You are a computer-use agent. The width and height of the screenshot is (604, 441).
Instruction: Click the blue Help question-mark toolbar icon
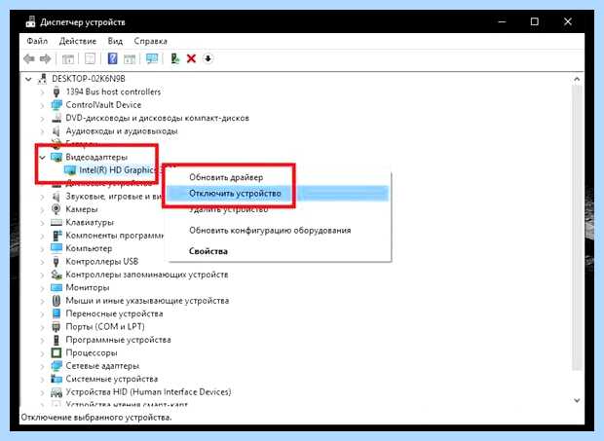112,58
